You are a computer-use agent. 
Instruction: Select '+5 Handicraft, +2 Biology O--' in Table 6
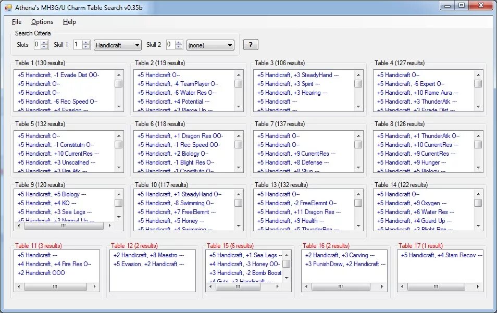[173, 154]
